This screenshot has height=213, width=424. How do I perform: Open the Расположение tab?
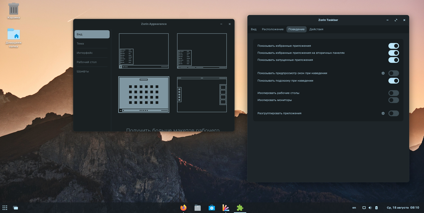tap(272, 29)
